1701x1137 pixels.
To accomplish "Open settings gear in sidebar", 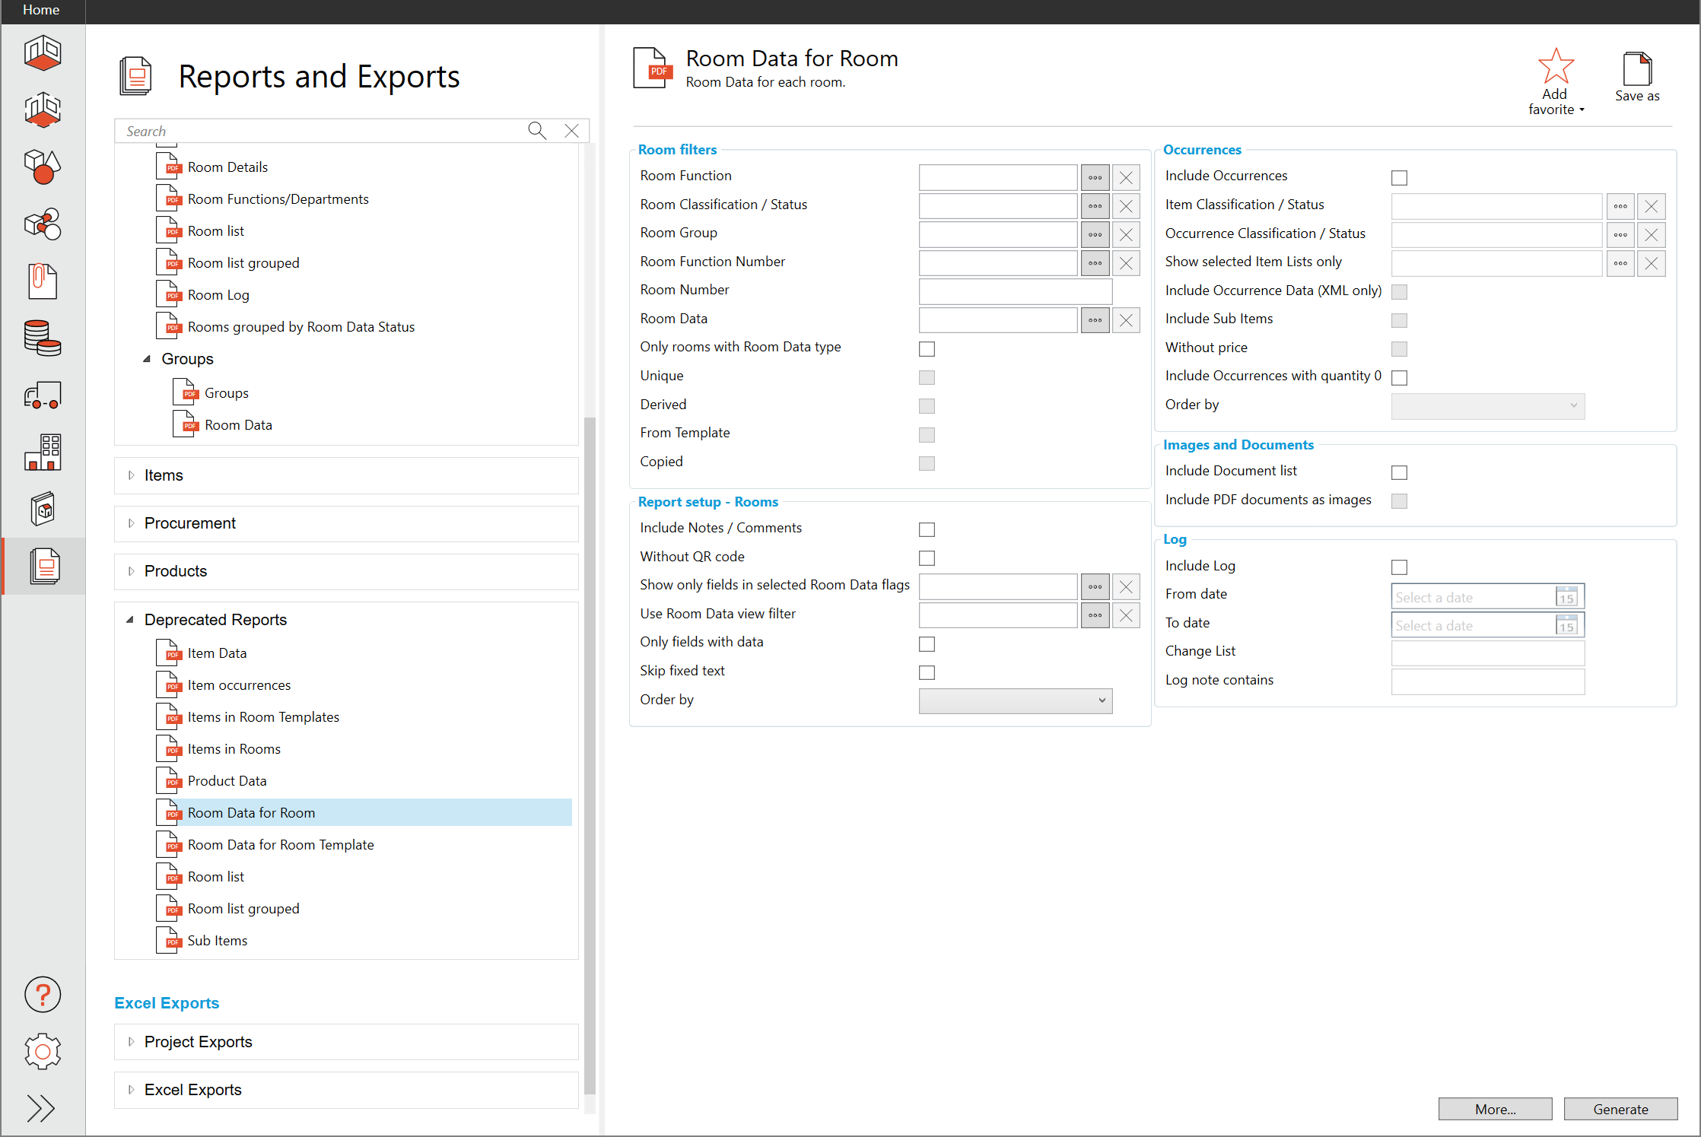I will [x=43, y=1052].
